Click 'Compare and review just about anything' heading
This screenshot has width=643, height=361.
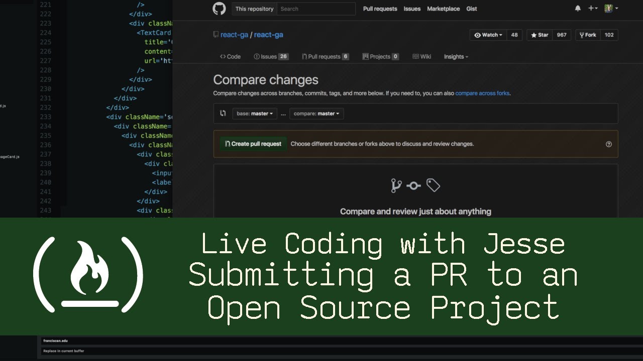point(415,212)
